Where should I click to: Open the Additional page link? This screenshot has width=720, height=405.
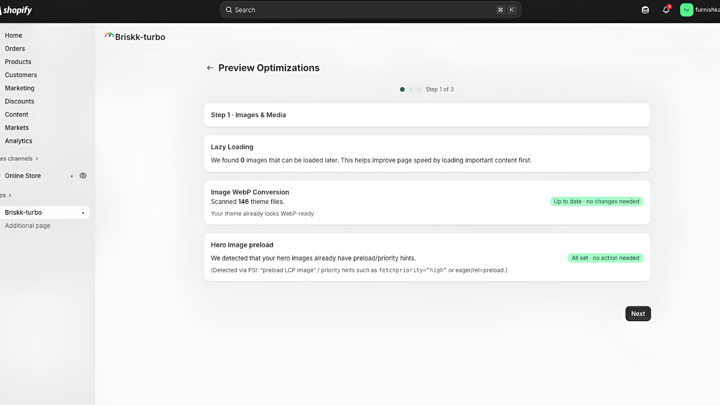[x=27, y=225]
